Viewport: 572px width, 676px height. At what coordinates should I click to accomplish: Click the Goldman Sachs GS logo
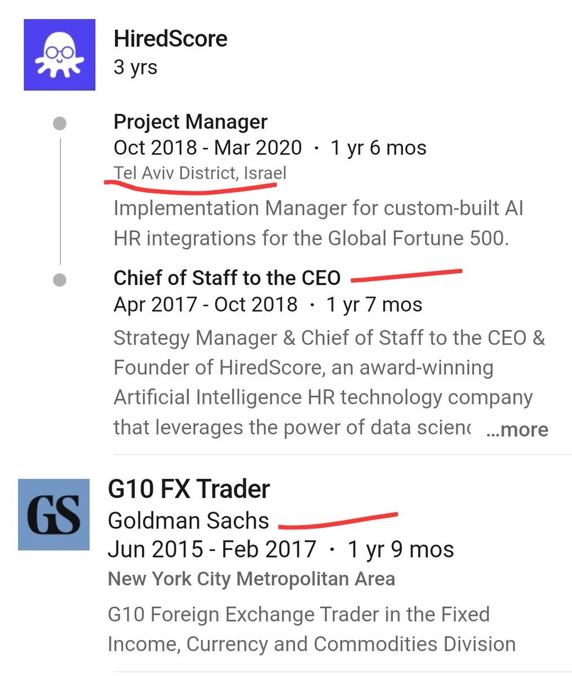click(54, 514)
